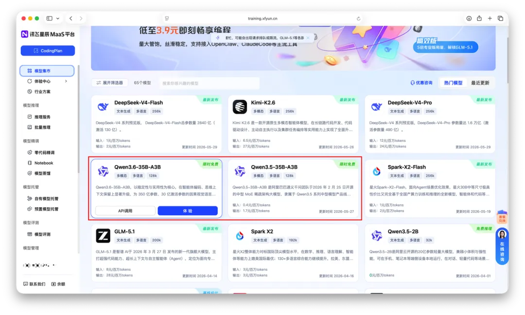
Task: Click the 65个模型 count label
Action: (142, 83)
